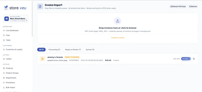Click the READY TO REVIEW status badge

(72, 57)
